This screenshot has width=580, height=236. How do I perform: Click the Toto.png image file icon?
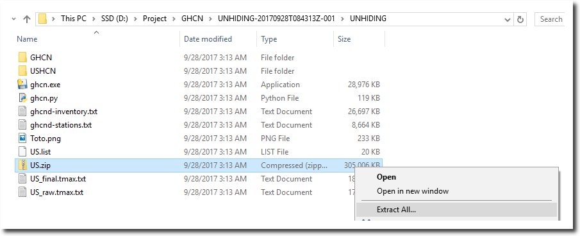pyautogui.click(x=22, y=139)
